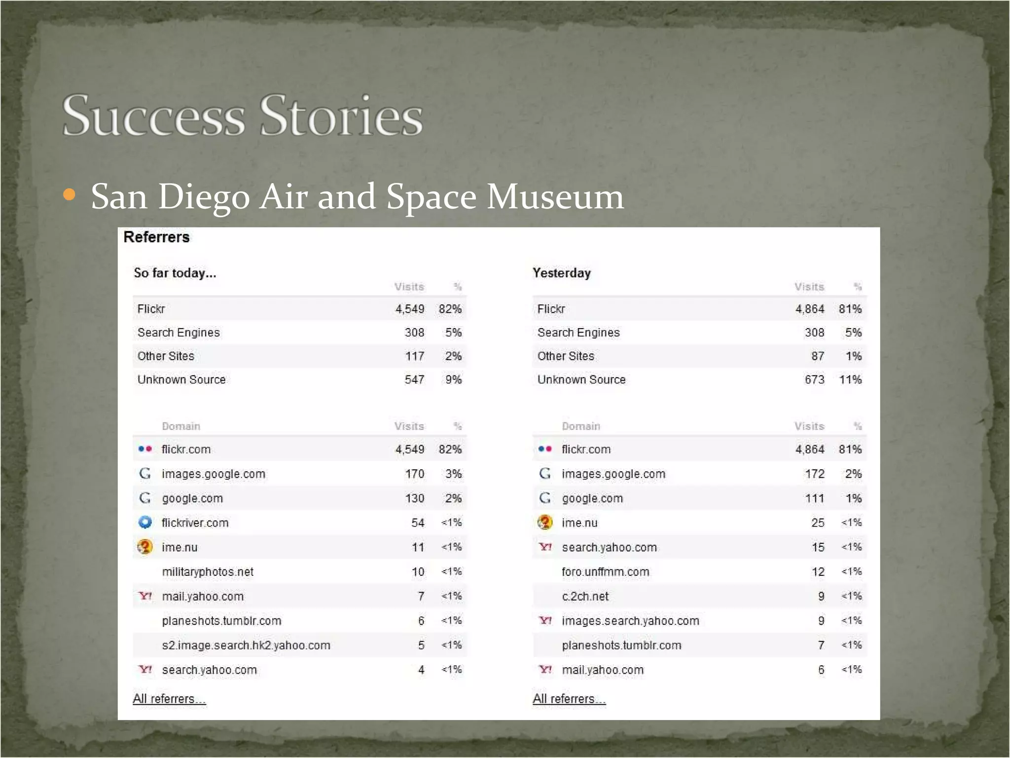Click images.search.yahoo.com domain text

630,621
